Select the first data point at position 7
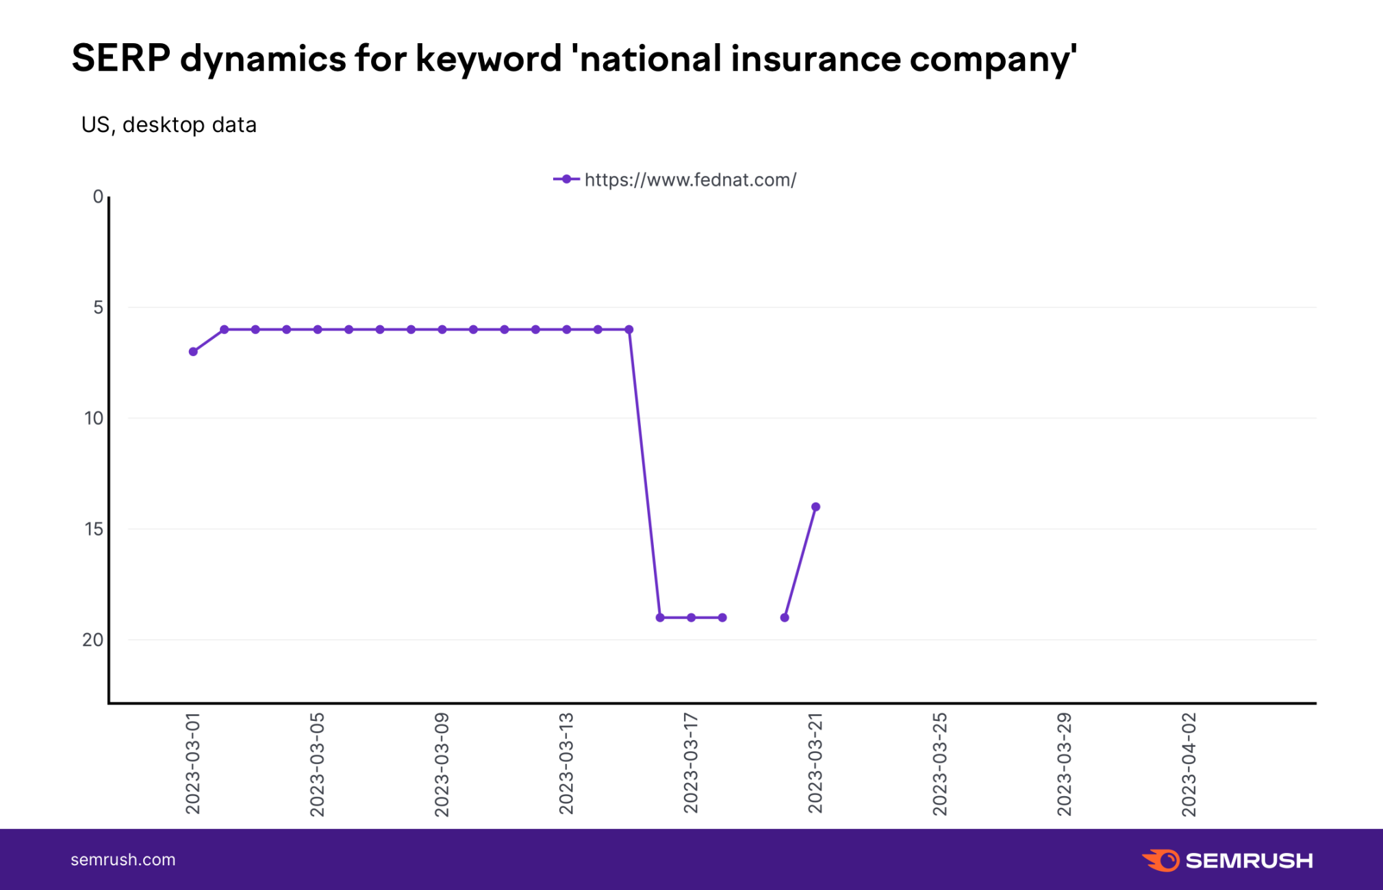Viewport: 1383px width, 890px height. (193, 352)
